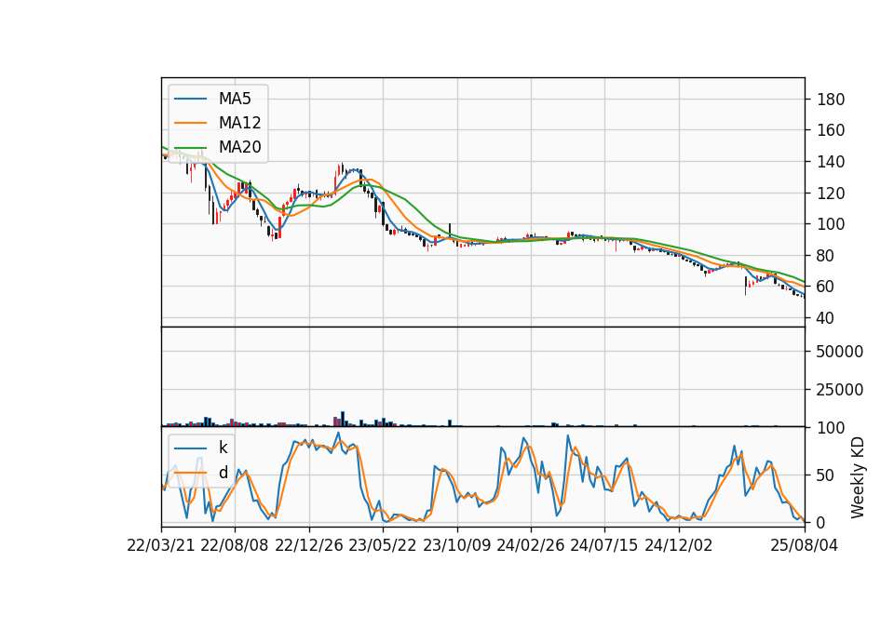Screen dimensions: 894x642
Task: Click the 22/08/08 date label
Action: [x=235, y=545]
